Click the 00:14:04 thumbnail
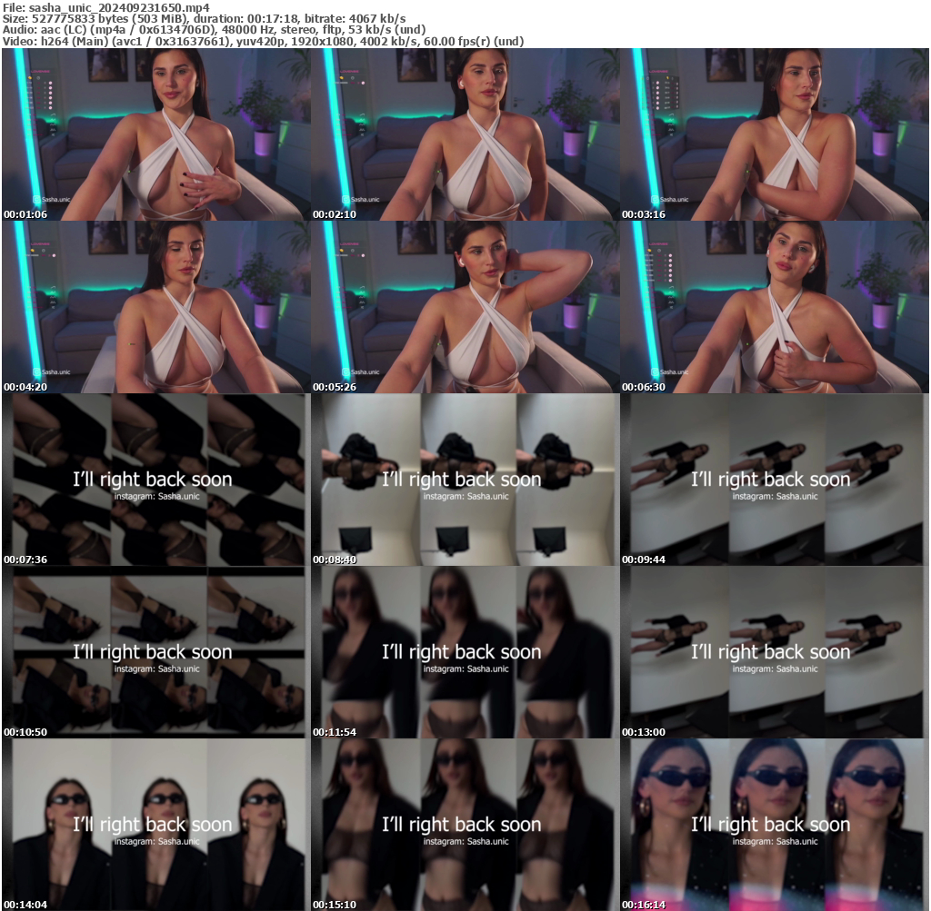Image resolution: width=931 pixels, height=911 pixels. point(155,825)
